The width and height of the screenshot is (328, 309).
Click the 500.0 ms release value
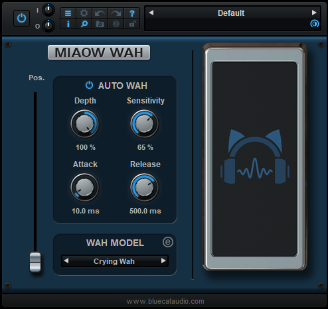pyautogui.click(x=145, y=211)
